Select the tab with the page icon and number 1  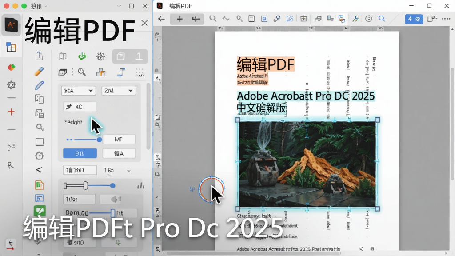(130, 56)
